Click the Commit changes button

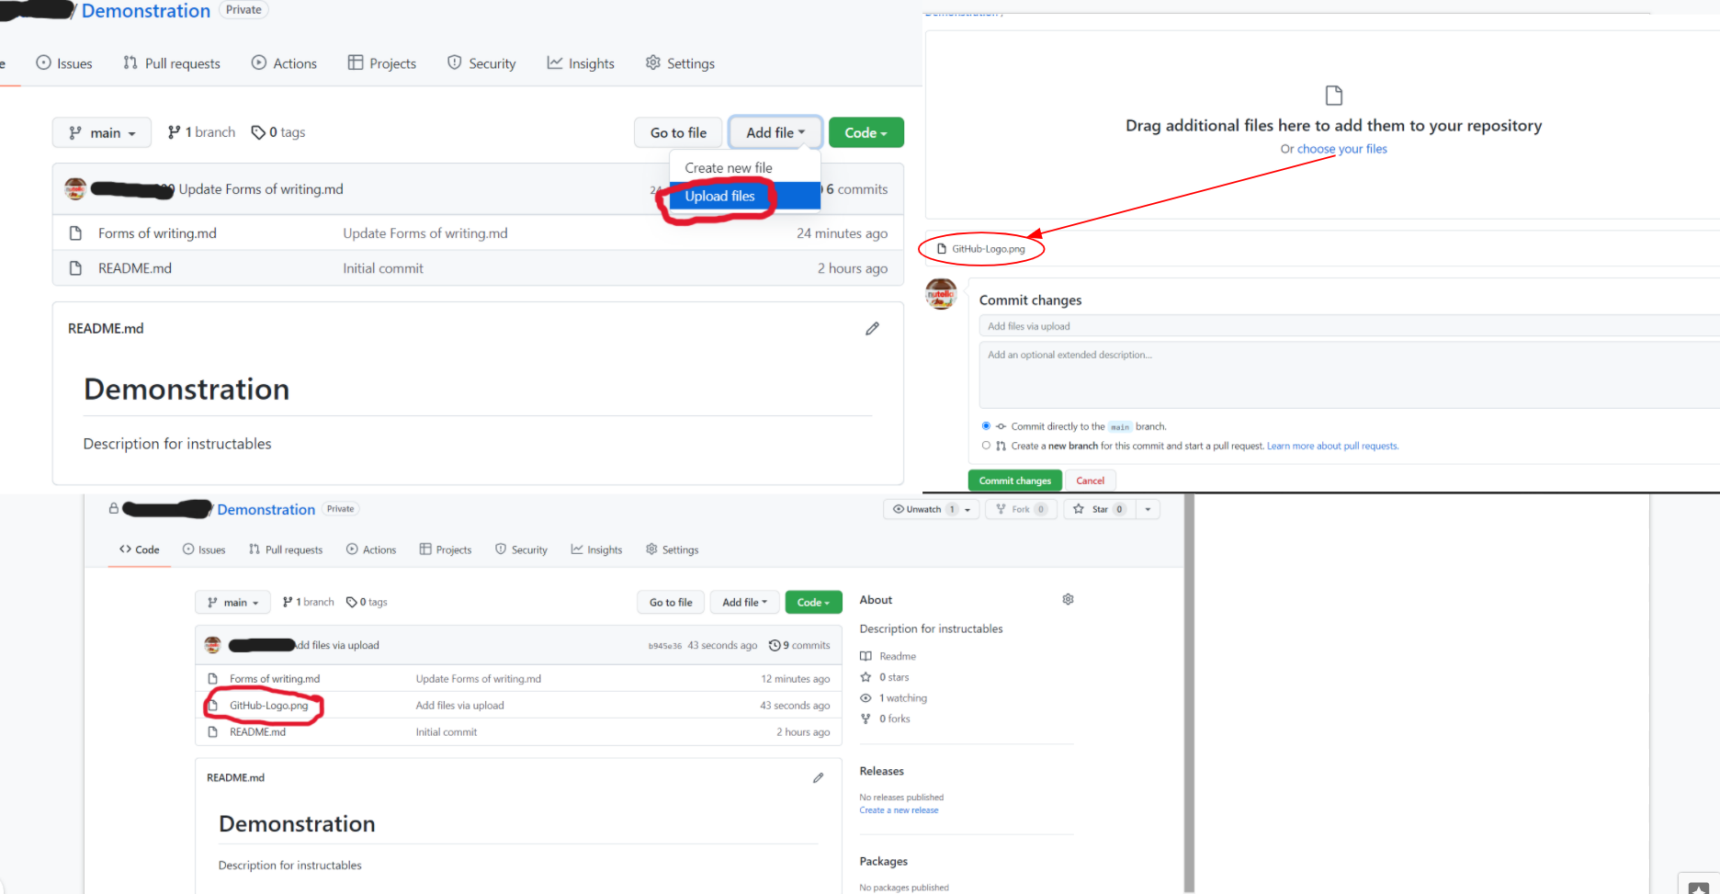click(x=1014, y=480)
